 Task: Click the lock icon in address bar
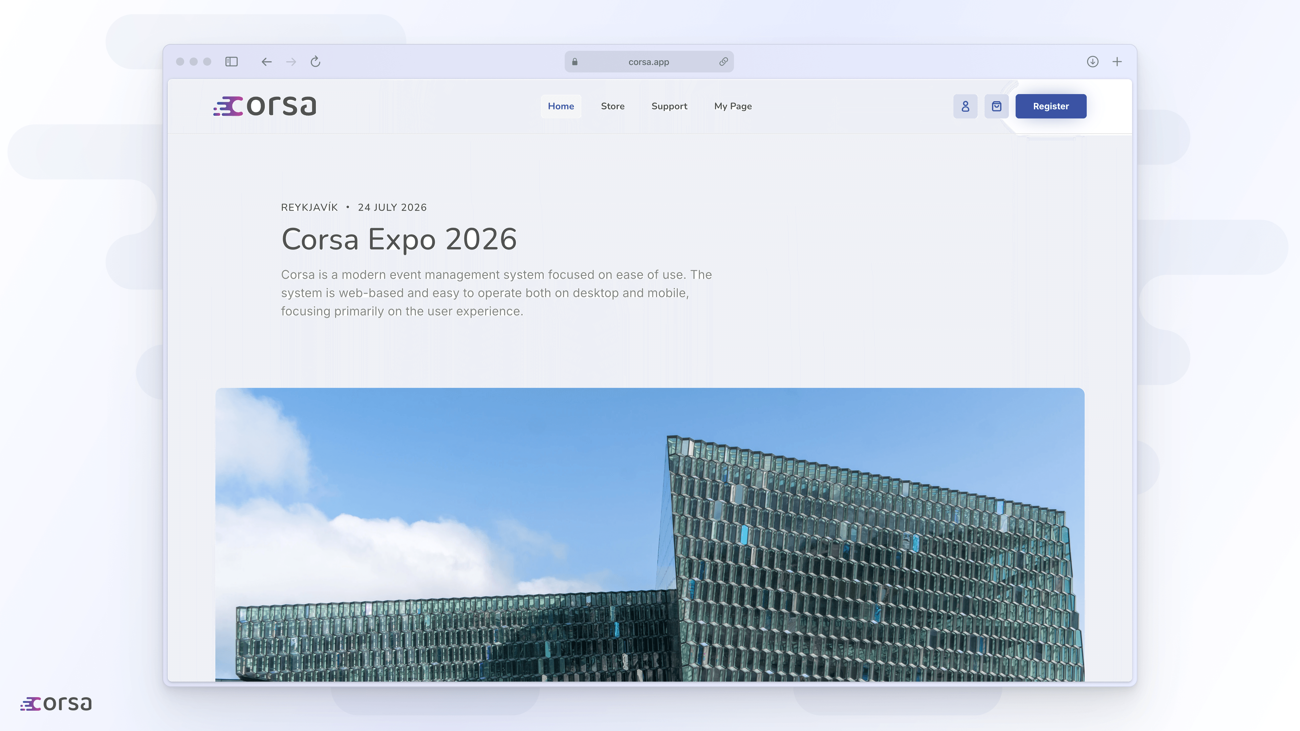tap(575, 62)
